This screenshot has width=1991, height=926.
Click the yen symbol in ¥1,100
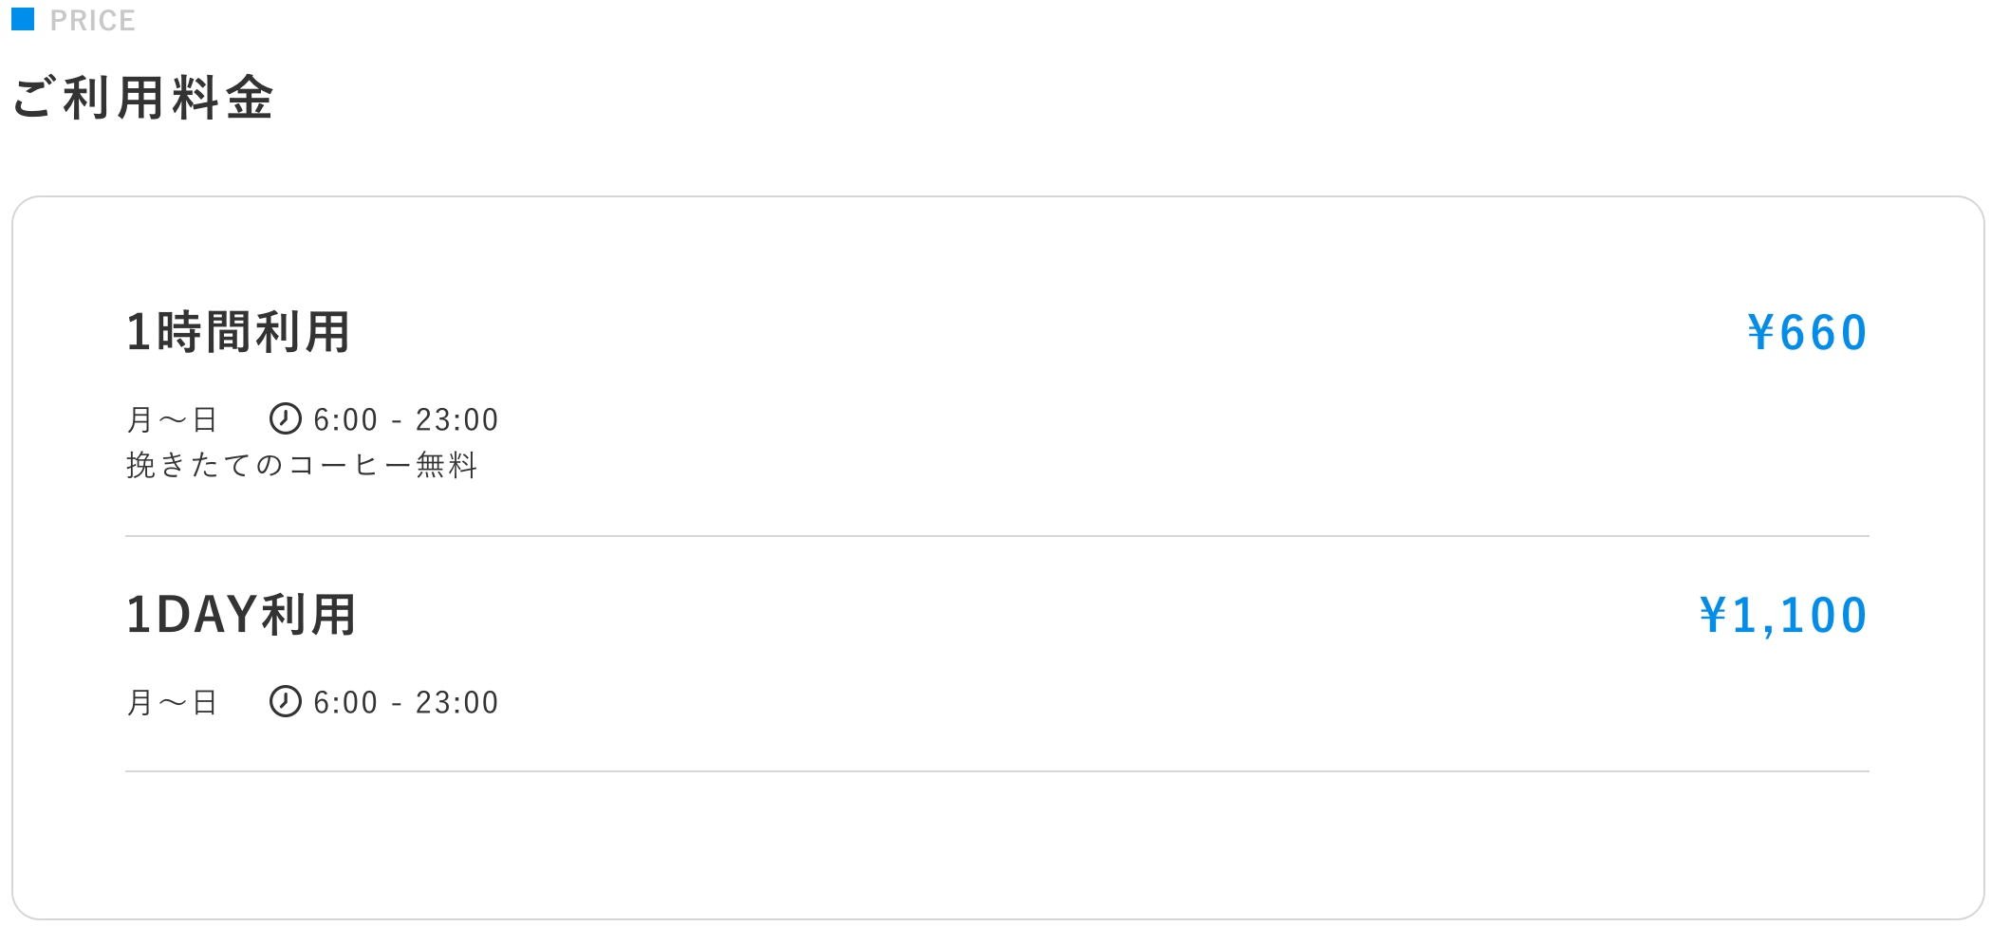1713,616
